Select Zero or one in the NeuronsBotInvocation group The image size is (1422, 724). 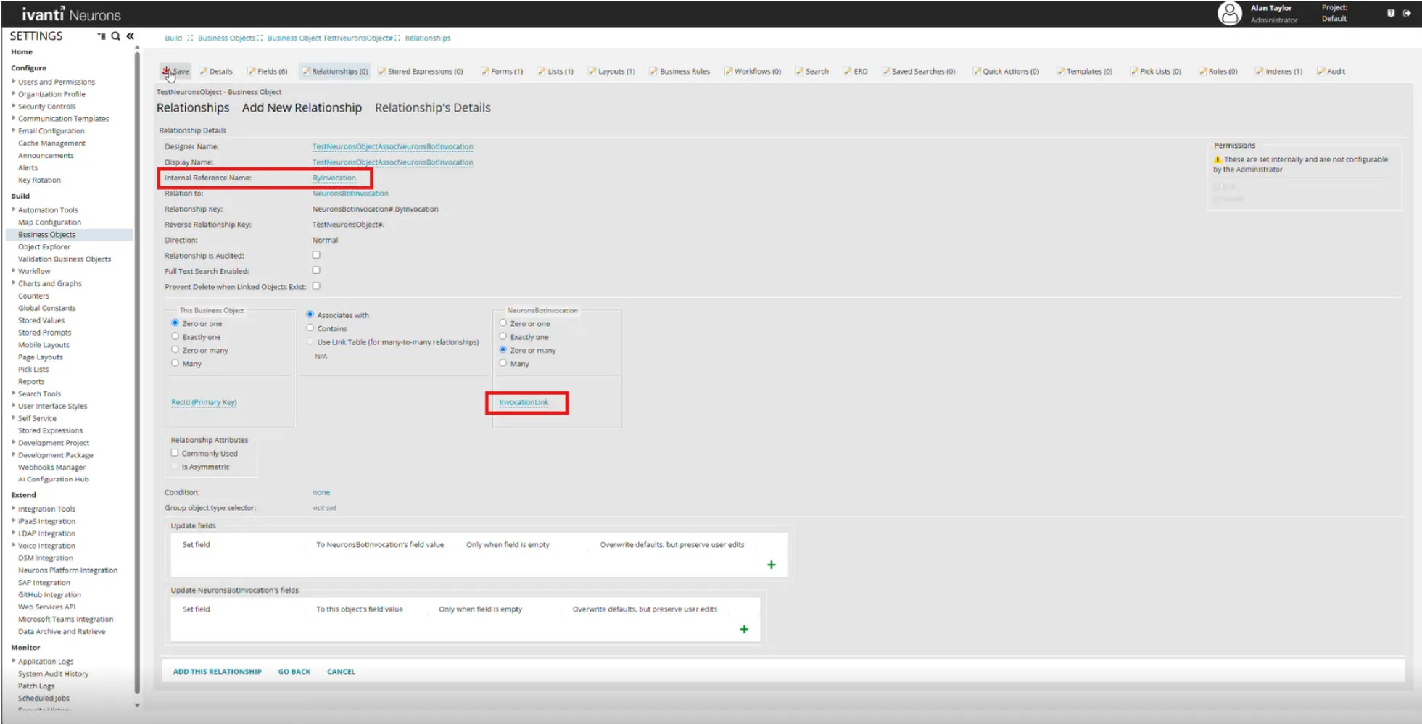[503, 323]
